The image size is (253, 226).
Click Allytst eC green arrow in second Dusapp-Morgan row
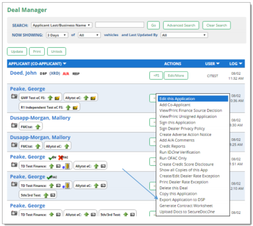tap(67, 146)
